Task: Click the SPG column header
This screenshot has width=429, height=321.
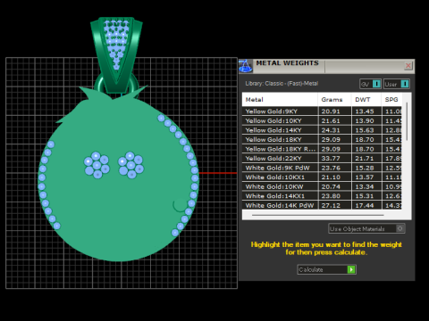Action: pos(391,100)
